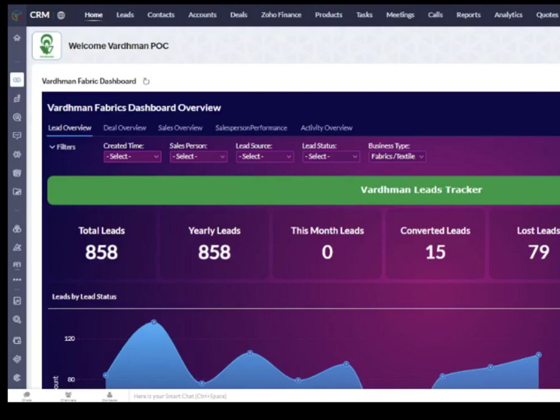Click the Zoho cube logo beside CRM
This screenshot has height=420, width=560.
[17, 15]
